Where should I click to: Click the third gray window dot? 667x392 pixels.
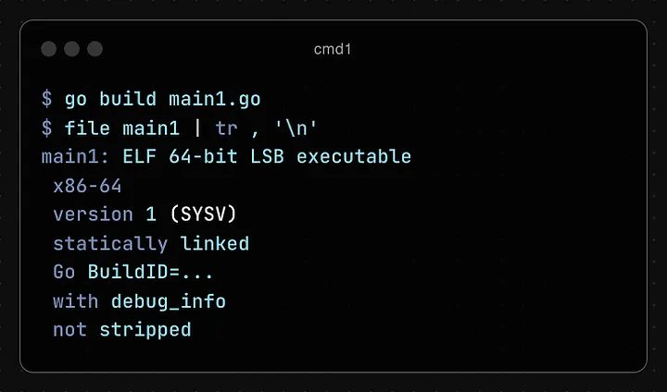click(x=94, y=49)
